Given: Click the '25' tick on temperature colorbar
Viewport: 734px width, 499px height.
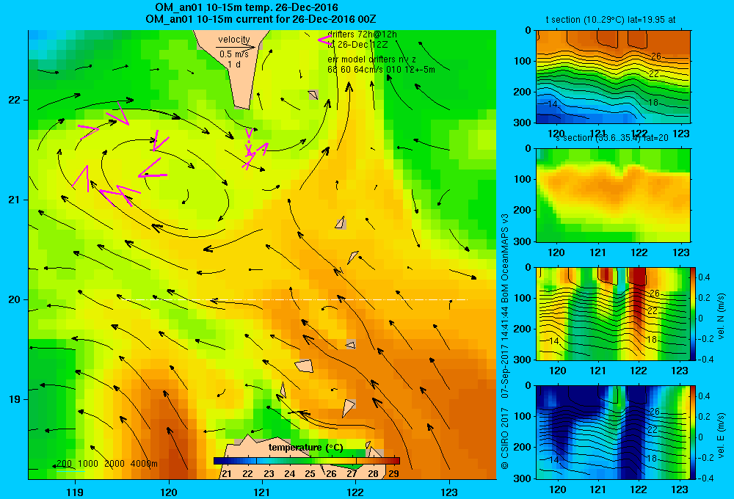Looking at the screenshot, I should [x=310, y=474].
